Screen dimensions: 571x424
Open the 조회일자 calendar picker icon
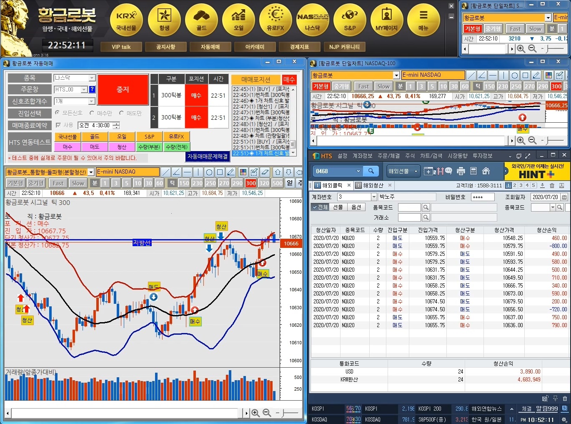coord(564,197)
